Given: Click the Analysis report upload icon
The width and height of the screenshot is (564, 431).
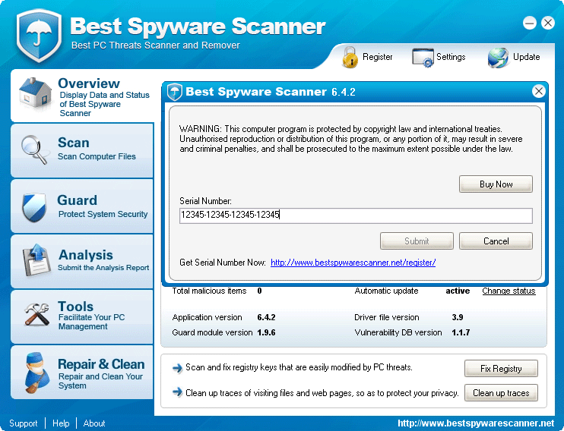Looking at the screenshot, I should tap(36, 260).
